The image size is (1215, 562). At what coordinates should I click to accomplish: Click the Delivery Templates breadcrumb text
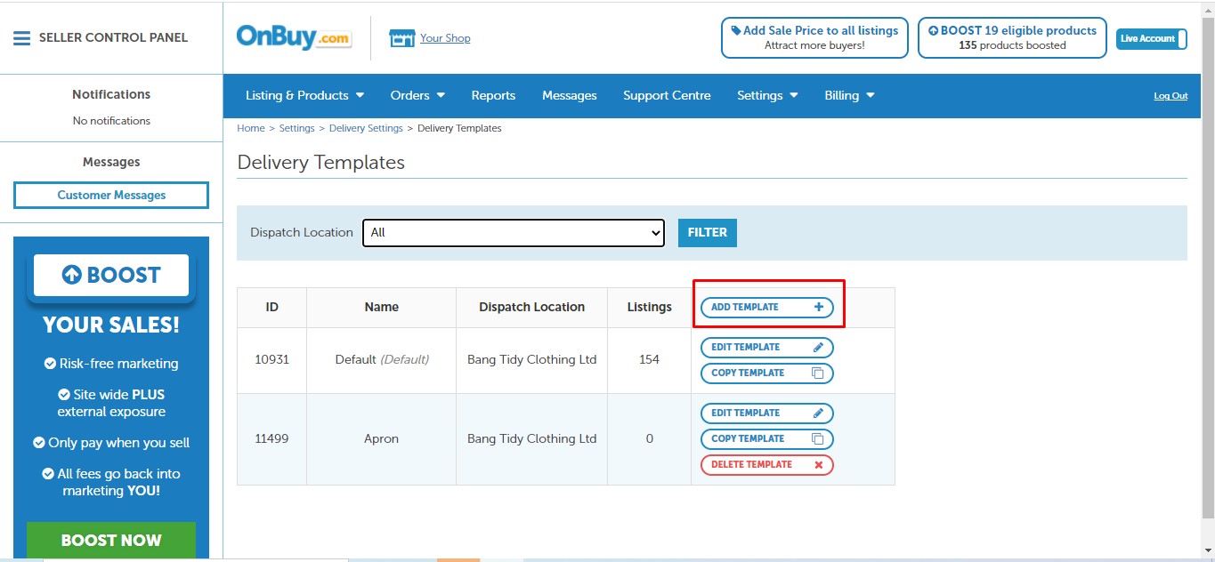[x=459, y=129]
